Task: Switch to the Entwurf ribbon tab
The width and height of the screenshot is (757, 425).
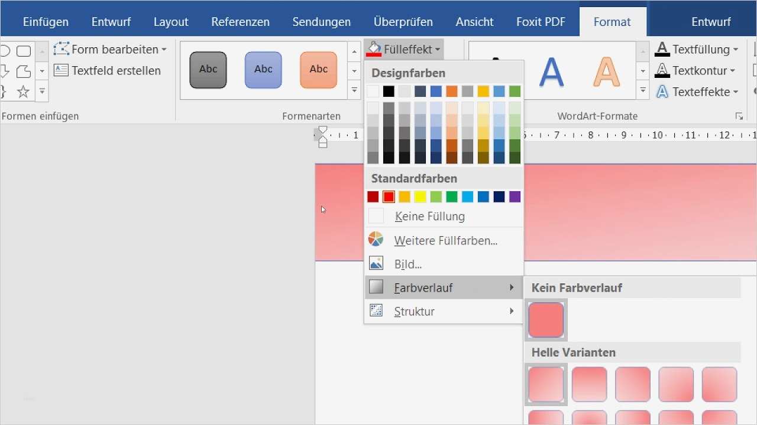Action: (111, 21)
